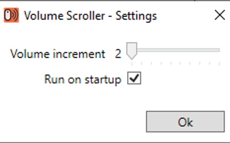Click the increment value number 2
This screenshot has width=230, height=143.
click(118, 54)
